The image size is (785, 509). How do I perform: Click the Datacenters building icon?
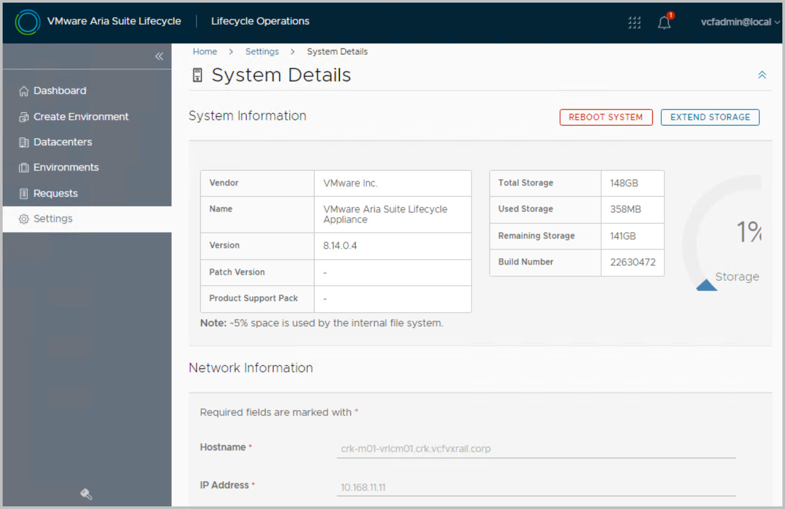24,142
